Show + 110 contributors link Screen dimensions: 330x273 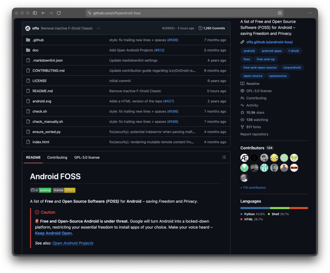pos(253,188)
